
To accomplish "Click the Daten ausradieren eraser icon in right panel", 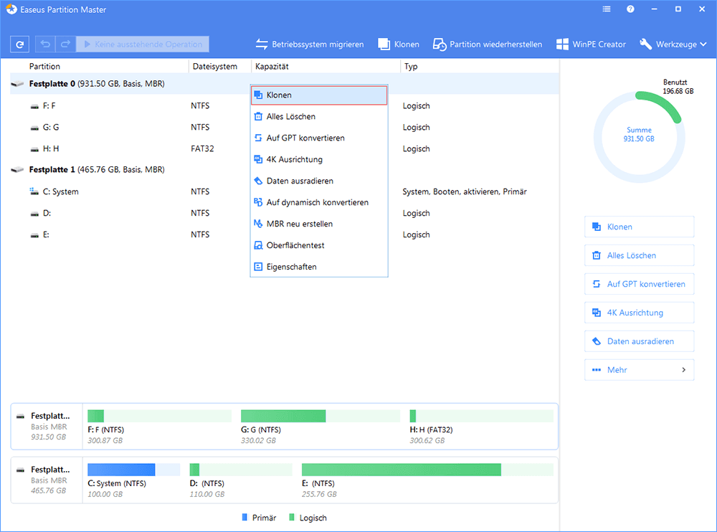I will coord(597,341).
